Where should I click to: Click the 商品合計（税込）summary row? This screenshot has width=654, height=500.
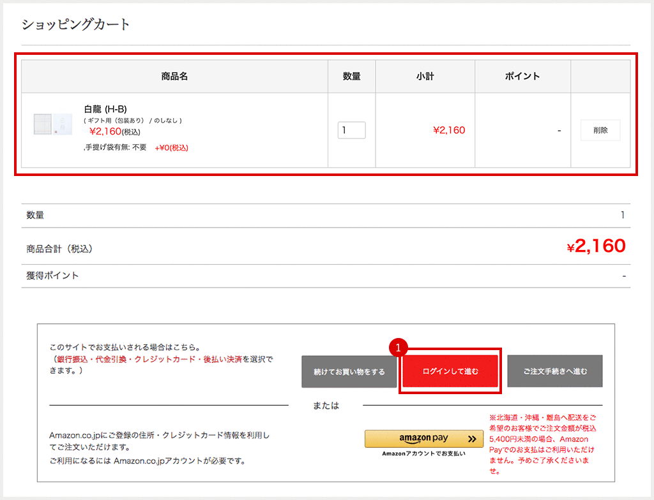coord(61,246)
